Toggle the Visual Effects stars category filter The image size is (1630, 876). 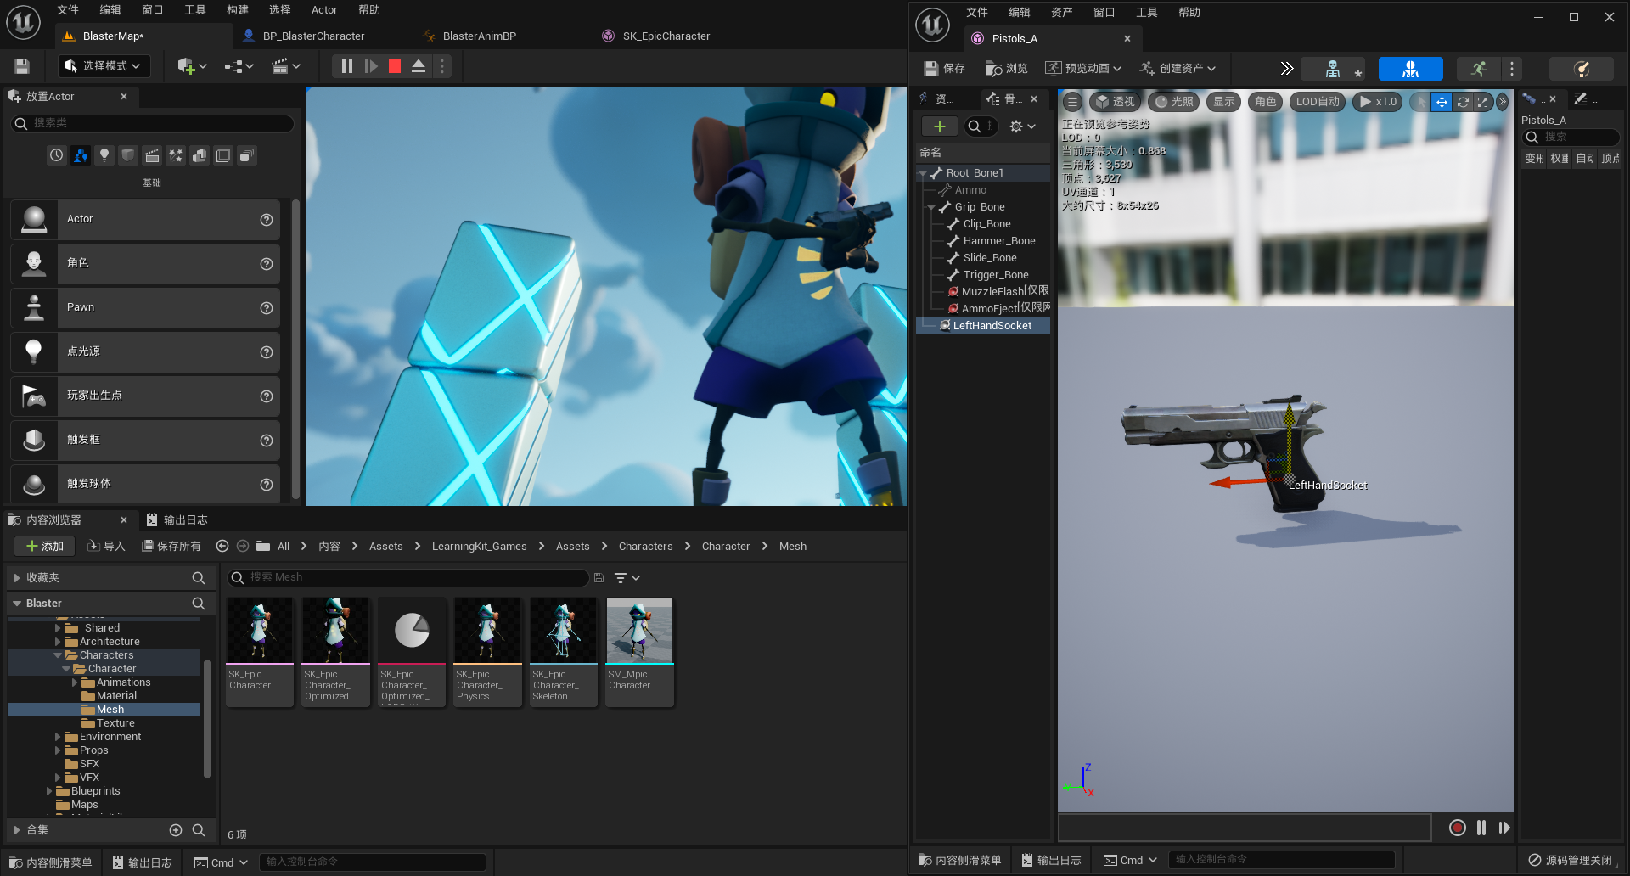(x=176, y=155)
